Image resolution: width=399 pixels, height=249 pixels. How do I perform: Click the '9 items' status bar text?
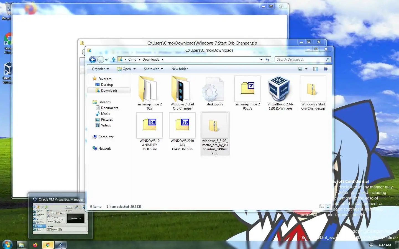tap(95, 207)
